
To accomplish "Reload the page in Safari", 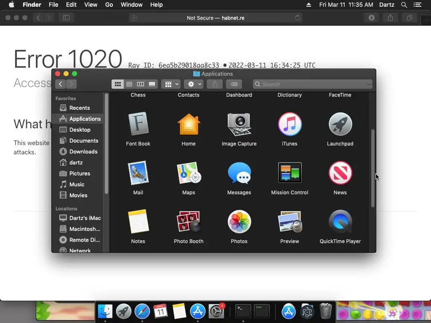I will (x=297, y=18).
